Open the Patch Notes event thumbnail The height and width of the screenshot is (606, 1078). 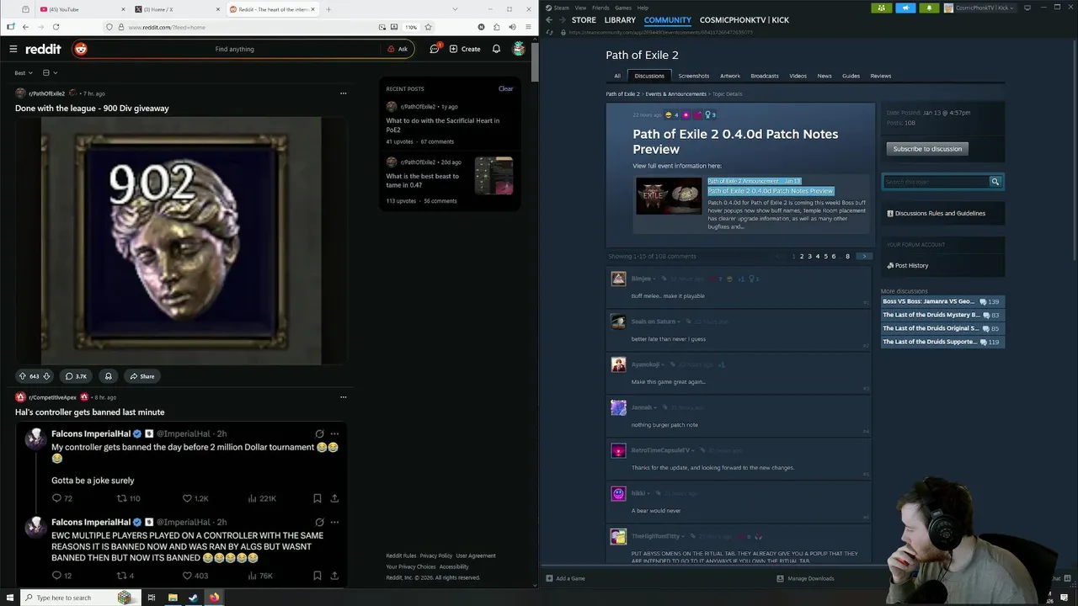pos(669,195)
